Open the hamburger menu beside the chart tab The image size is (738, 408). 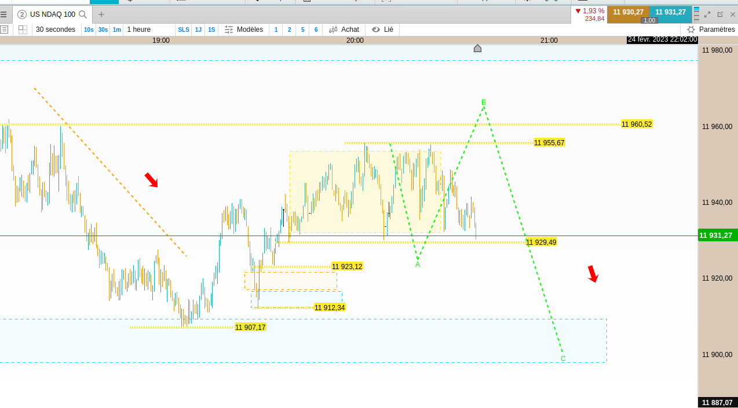click(x=3, y=14)
